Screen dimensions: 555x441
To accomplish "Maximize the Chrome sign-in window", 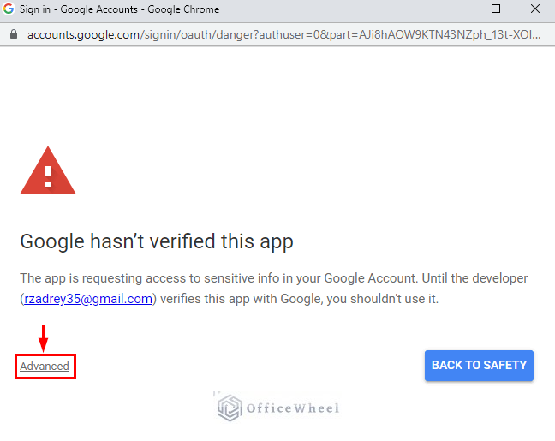I will tap(496, 9).
